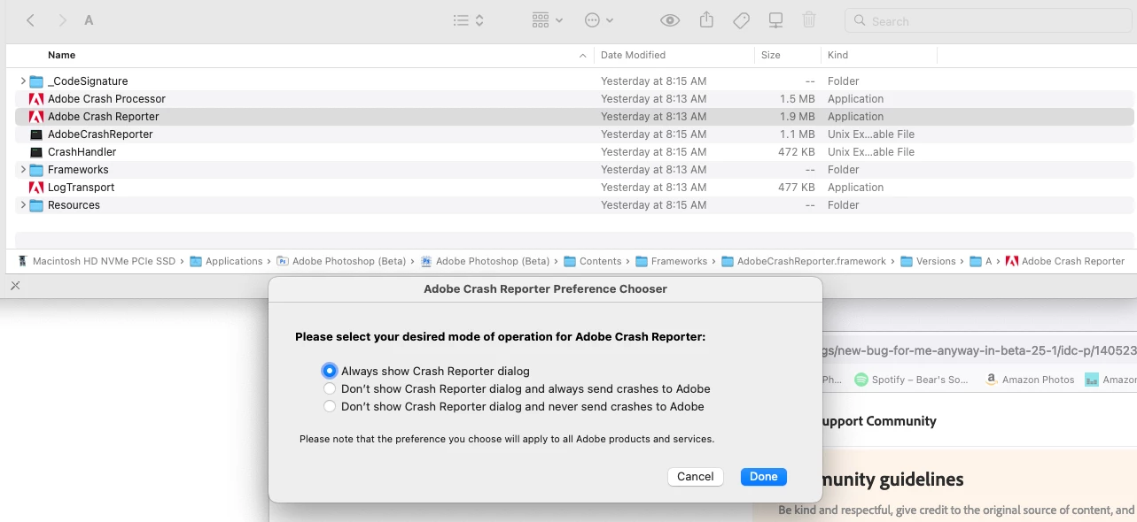
Task: Sort by the Name column header
Action: pyautogui.click(x=61, y=55)
